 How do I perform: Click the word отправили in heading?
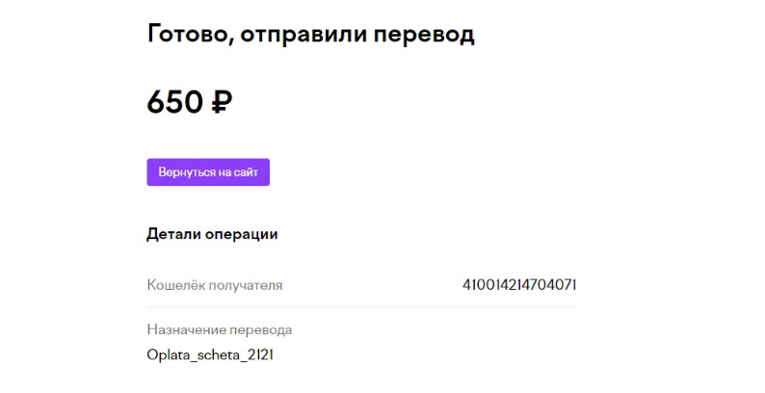303,36
